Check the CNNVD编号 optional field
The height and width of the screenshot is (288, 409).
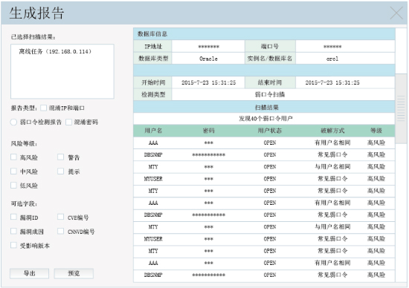60,231
